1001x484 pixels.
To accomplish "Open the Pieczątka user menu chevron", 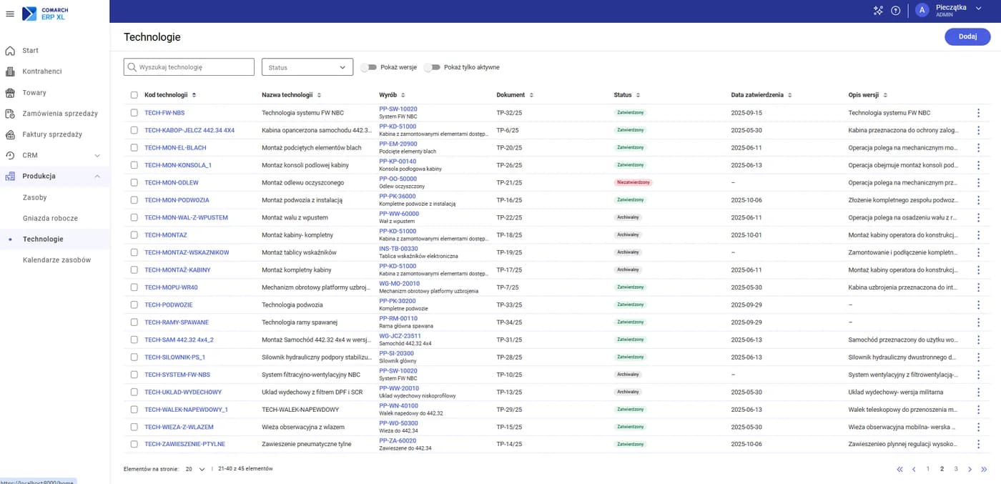I will [x=979, y=8].
